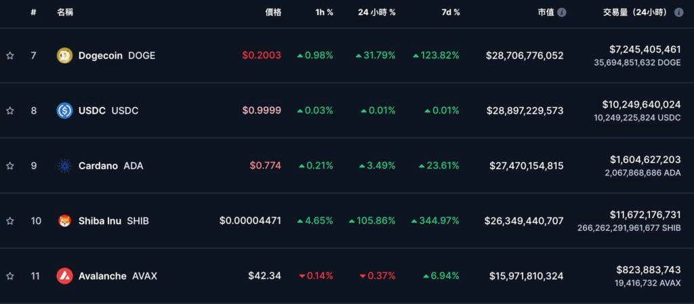
Task: Click Avalanche's market cap value $15,971,810,324
Action: [x=526, y=276]
